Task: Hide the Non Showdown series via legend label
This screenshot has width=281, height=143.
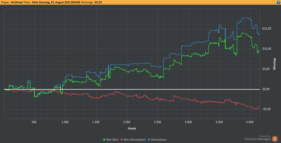Action: (135, 140)
